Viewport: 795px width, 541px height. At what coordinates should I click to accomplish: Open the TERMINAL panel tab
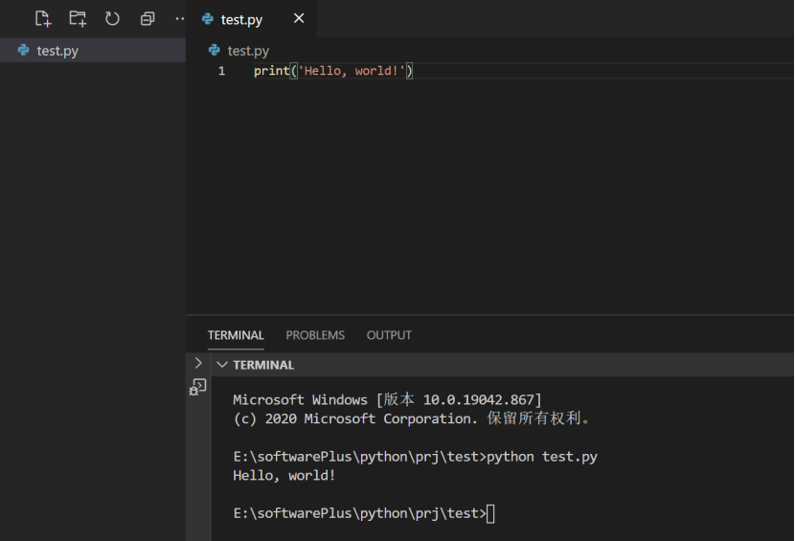coord(236,335)
